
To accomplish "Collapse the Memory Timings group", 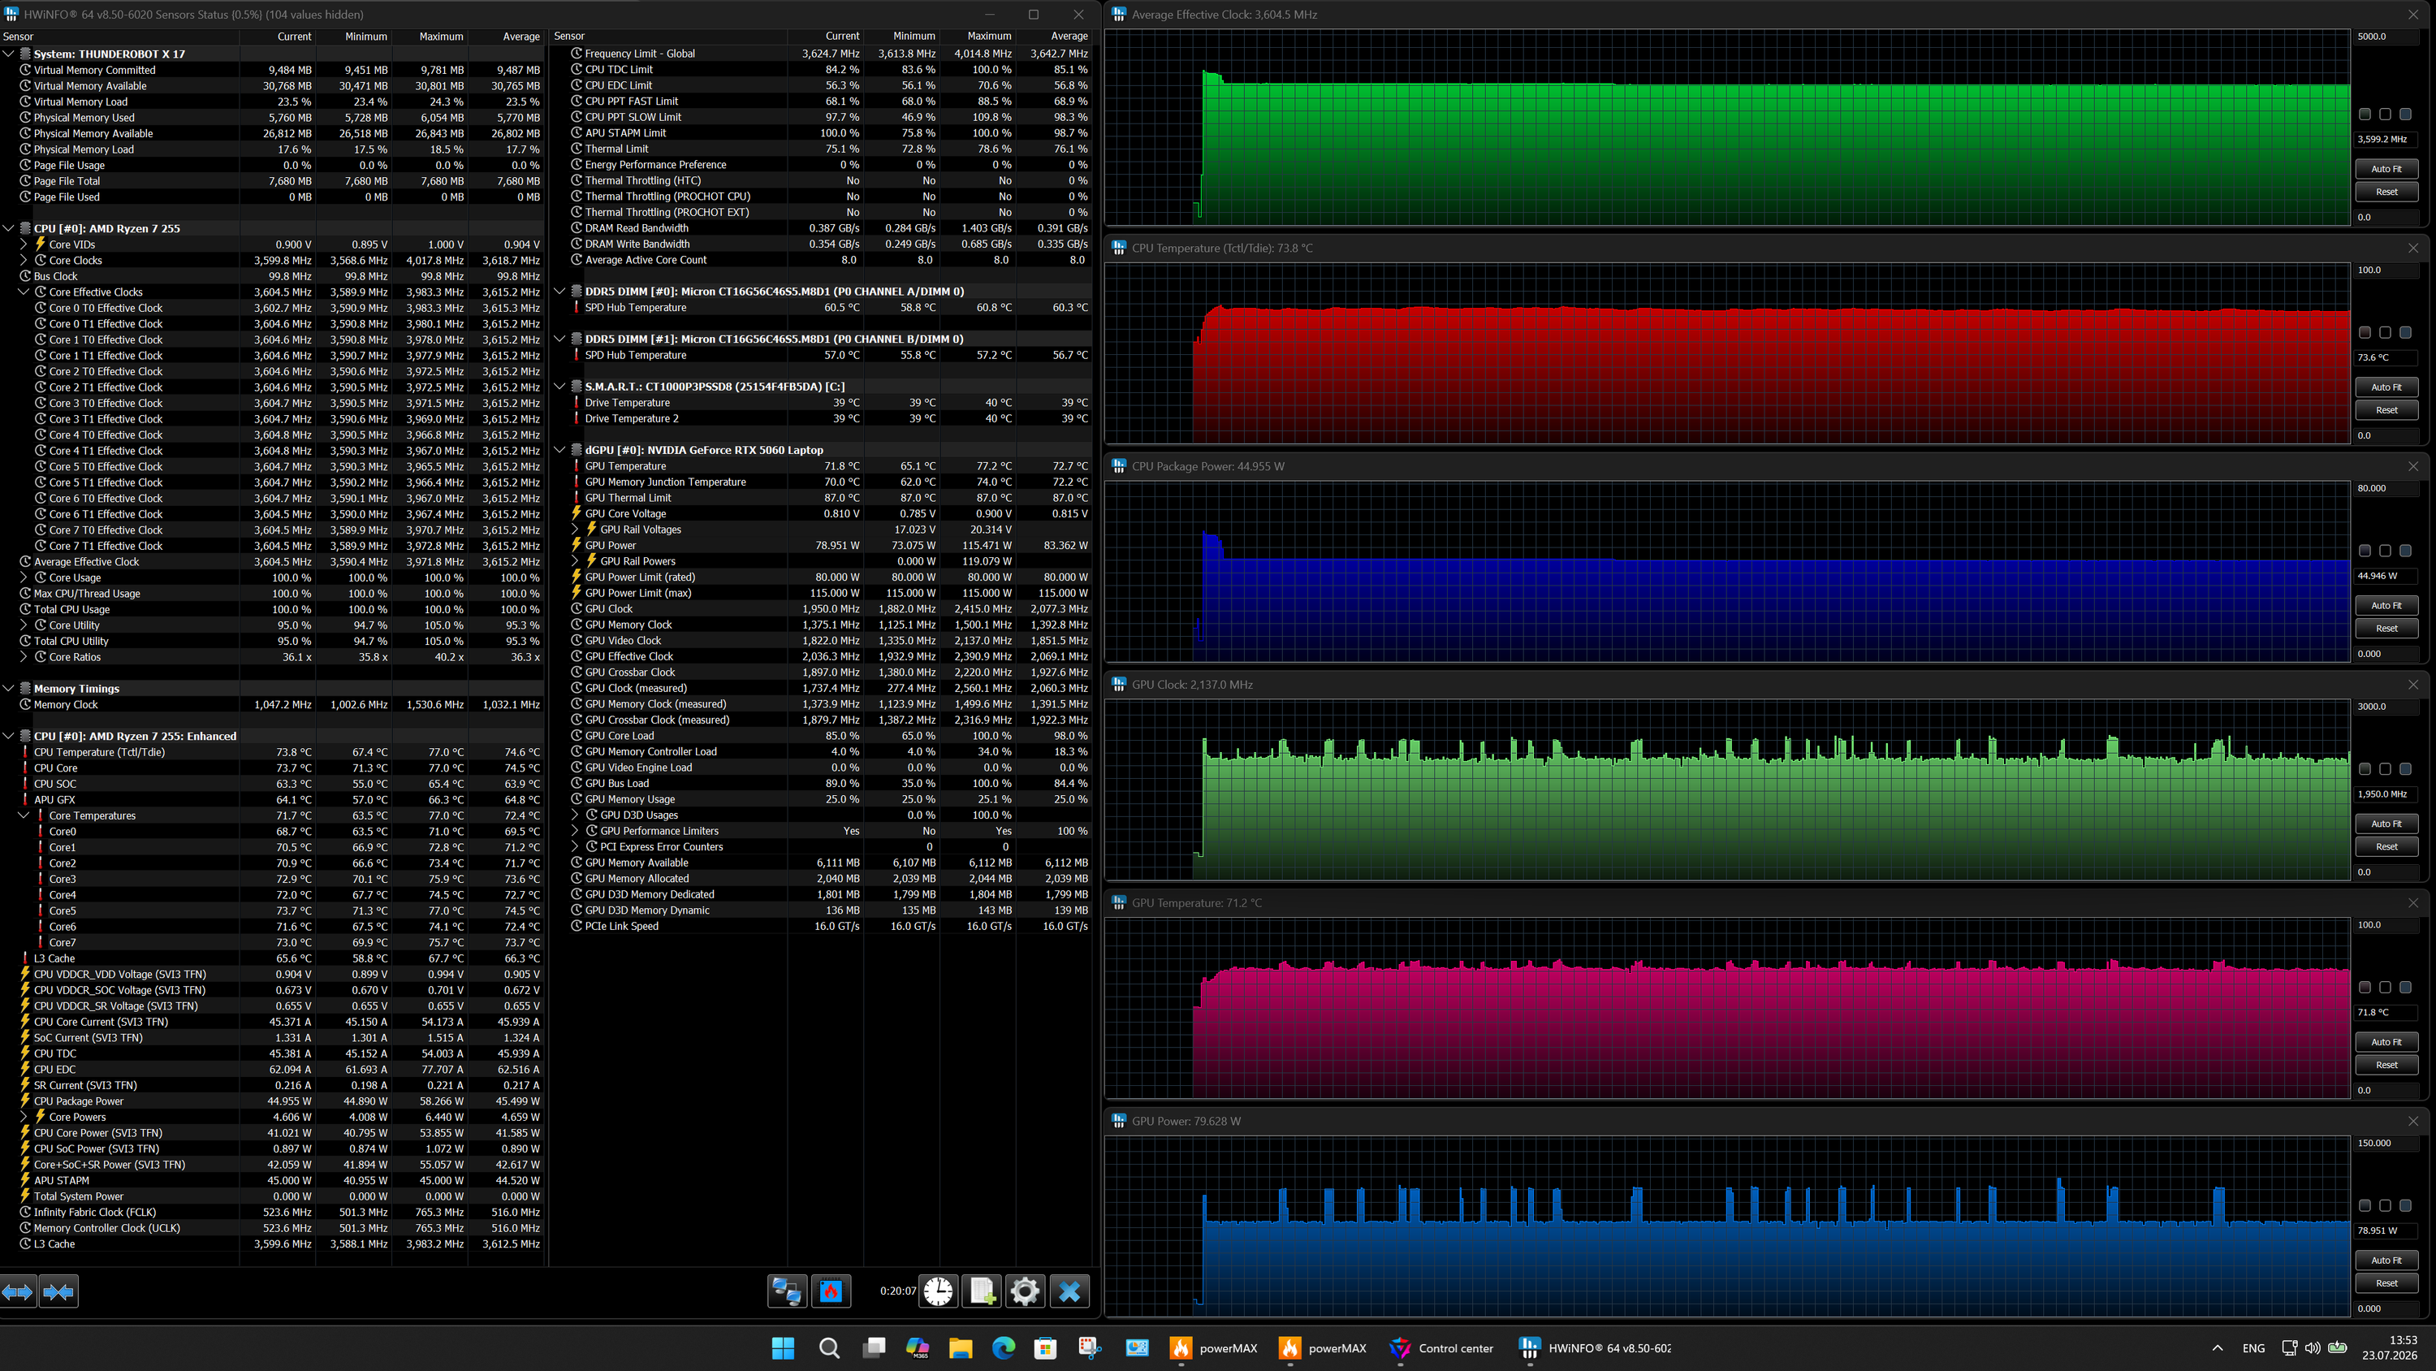I will tap(8, 689).
